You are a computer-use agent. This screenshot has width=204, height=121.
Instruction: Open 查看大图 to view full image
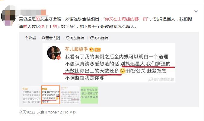(51, 38)
